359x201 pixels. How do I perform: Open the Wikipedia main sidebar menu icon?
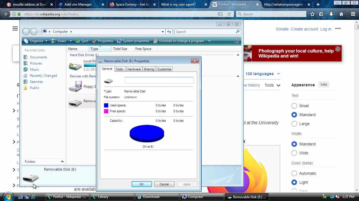point(15,28)
